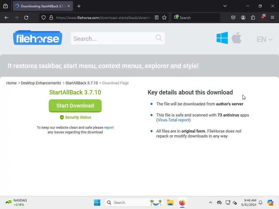Open NASDAQ widget in taskbar

[x=16, y=202]
